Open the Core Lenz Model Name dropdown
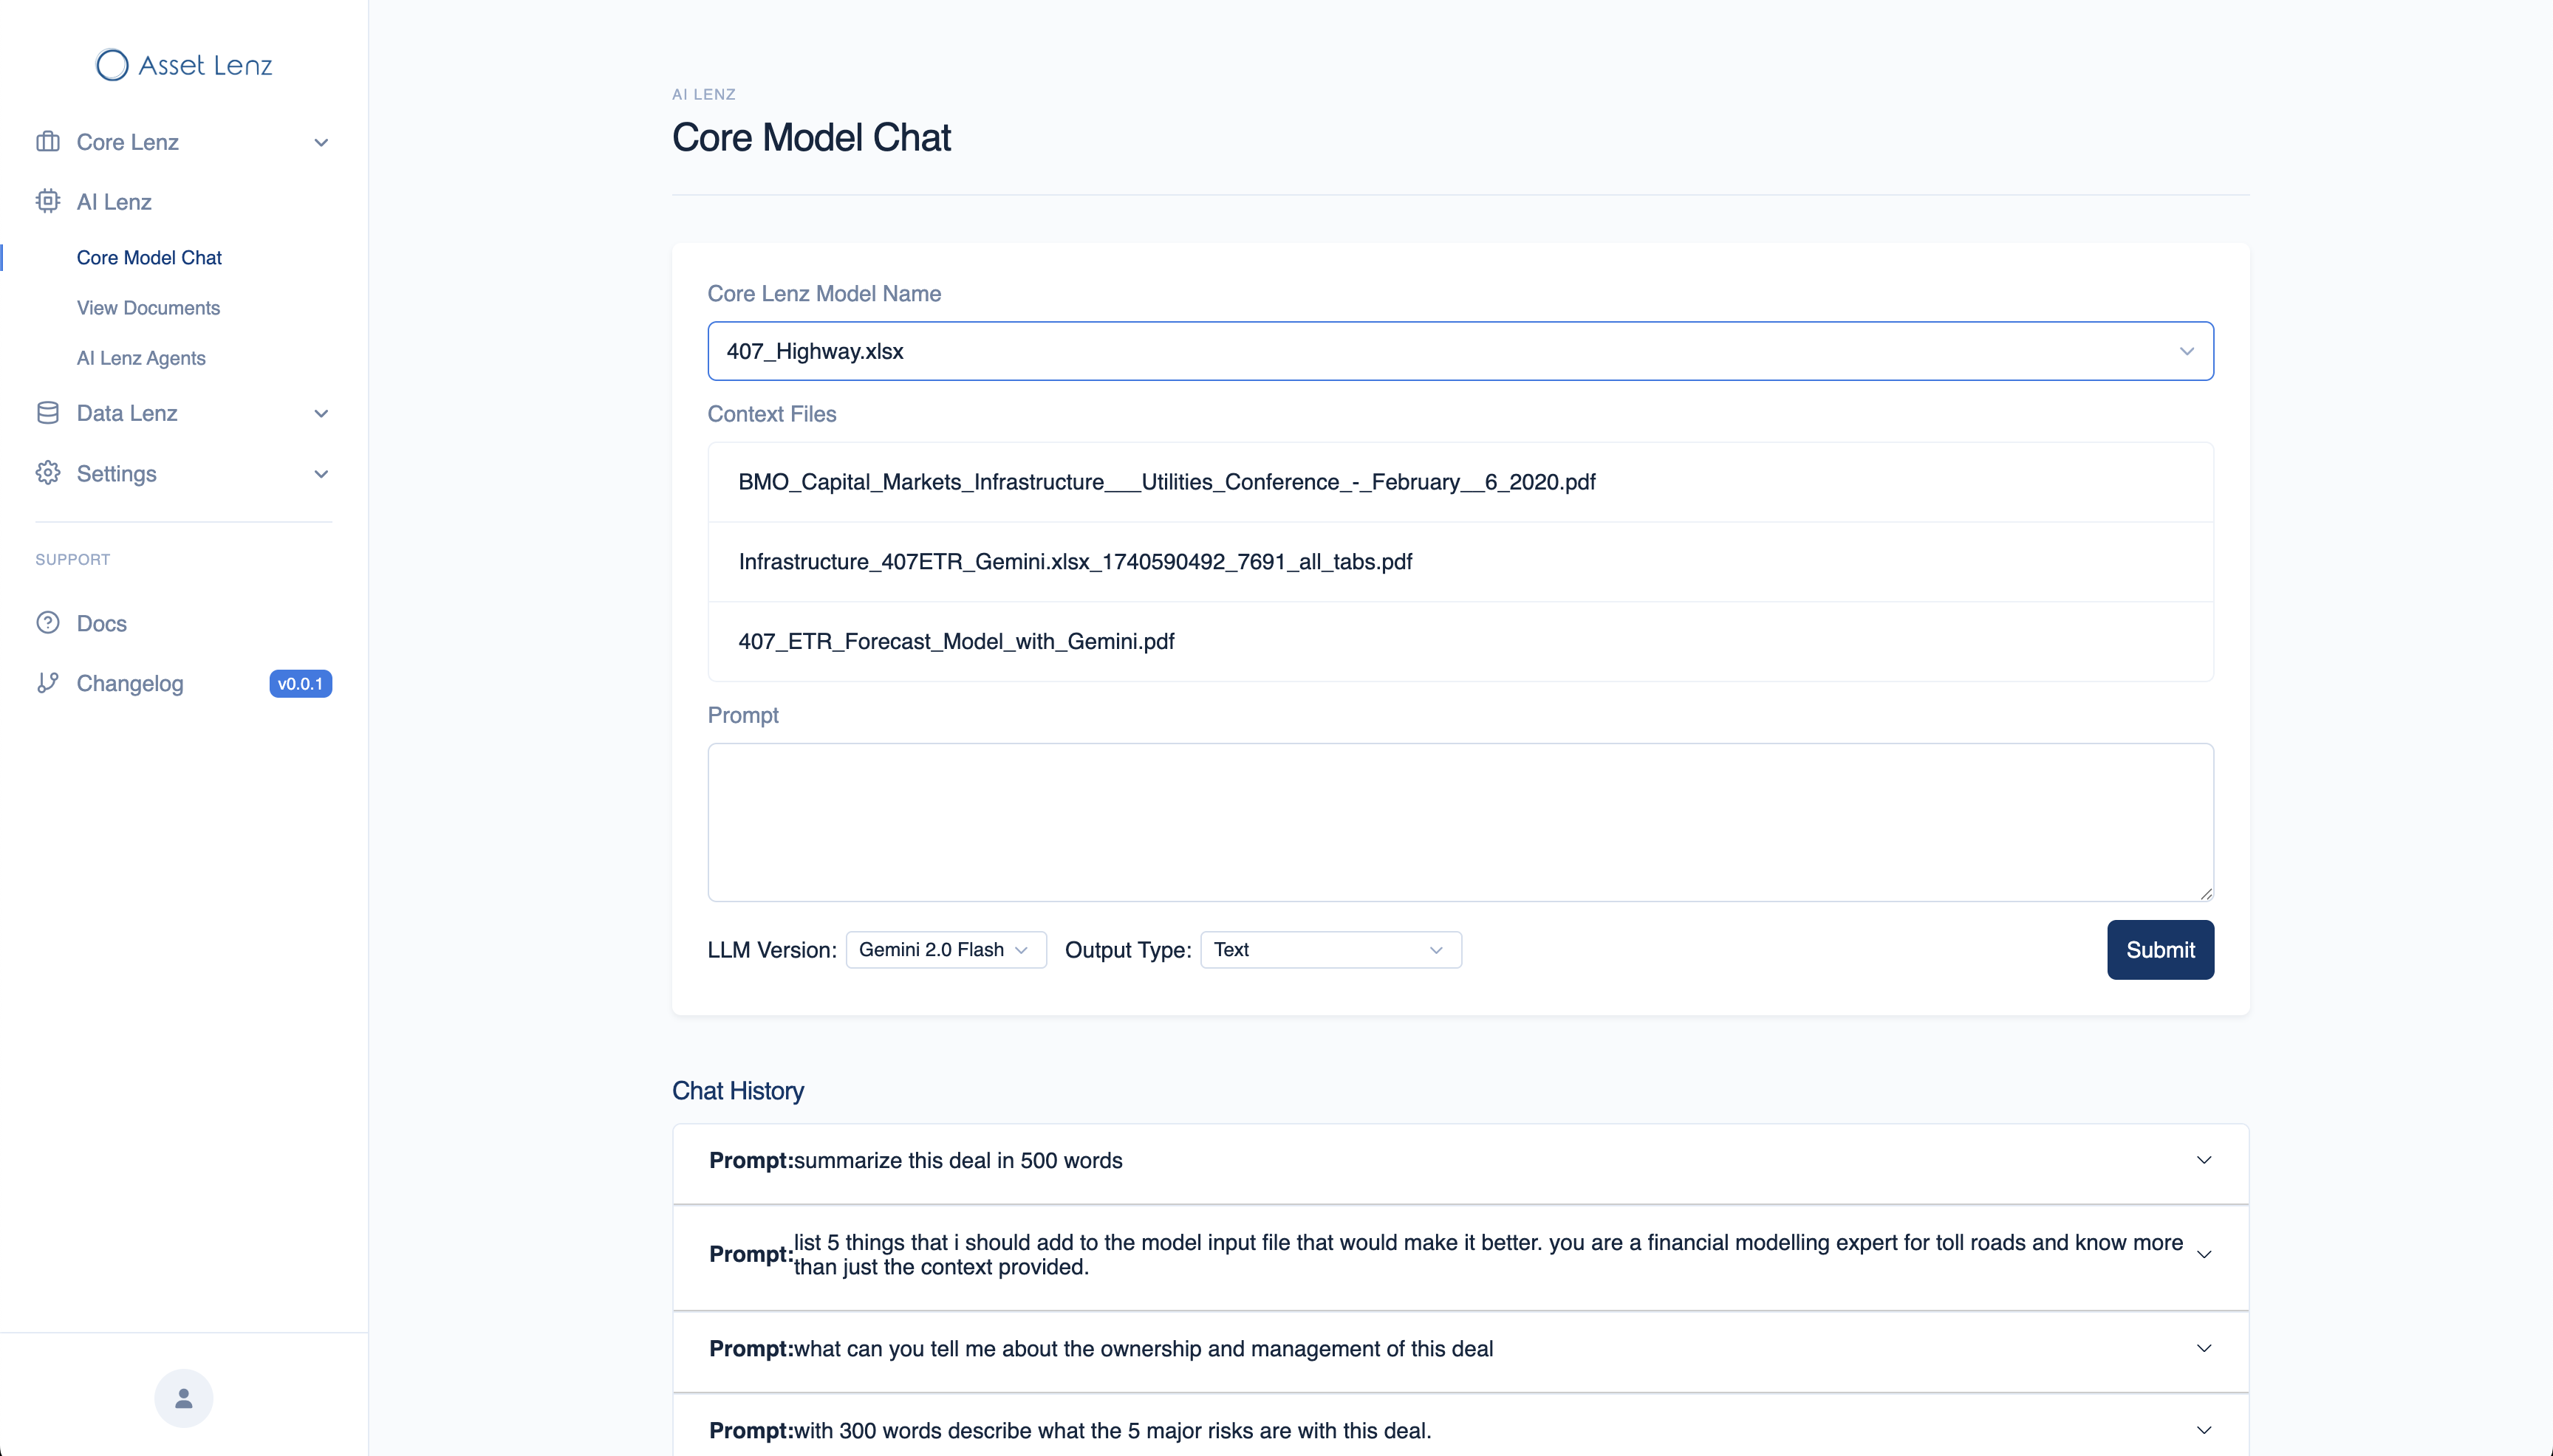 [1460, 351]
